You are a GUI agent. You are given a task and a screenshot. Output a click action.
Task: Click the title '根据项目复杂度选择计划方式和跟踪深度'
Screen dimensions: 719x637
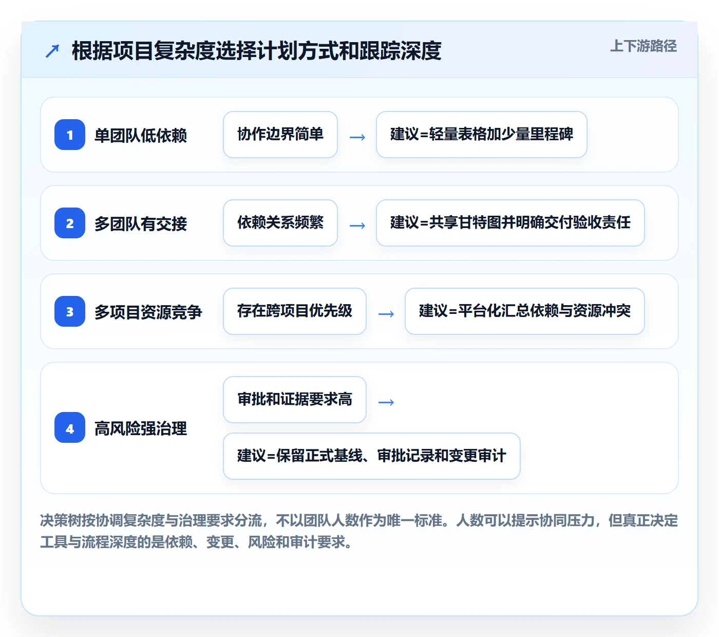(257, 51)
